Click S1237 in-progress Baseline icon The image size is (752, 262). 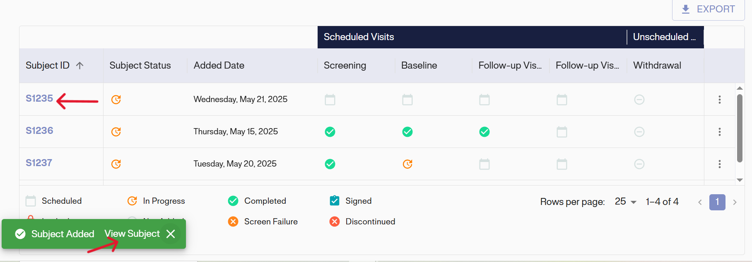[x=407, y=164]
